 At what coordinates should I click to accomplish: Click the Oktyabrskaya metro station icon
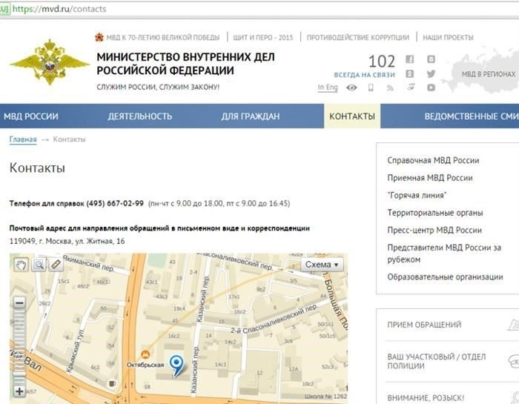click(x=145, y=354)
